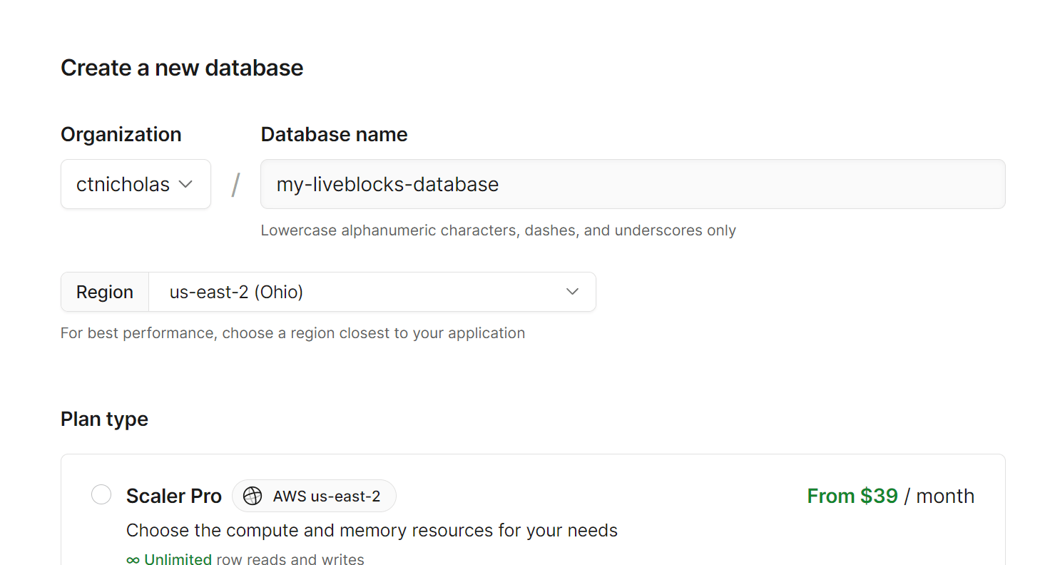Image resolution: width=1060 pixels, height=565 pixels.
Task: Click the infinity icon beside Unlimited
Action: [x=133, y=559]
